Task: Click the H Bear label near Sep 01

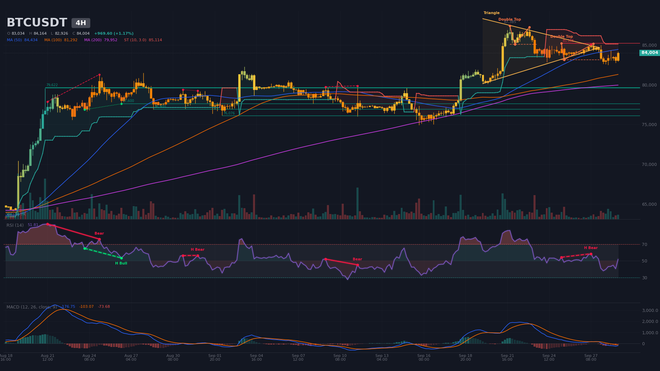Action: pos(198,250)
